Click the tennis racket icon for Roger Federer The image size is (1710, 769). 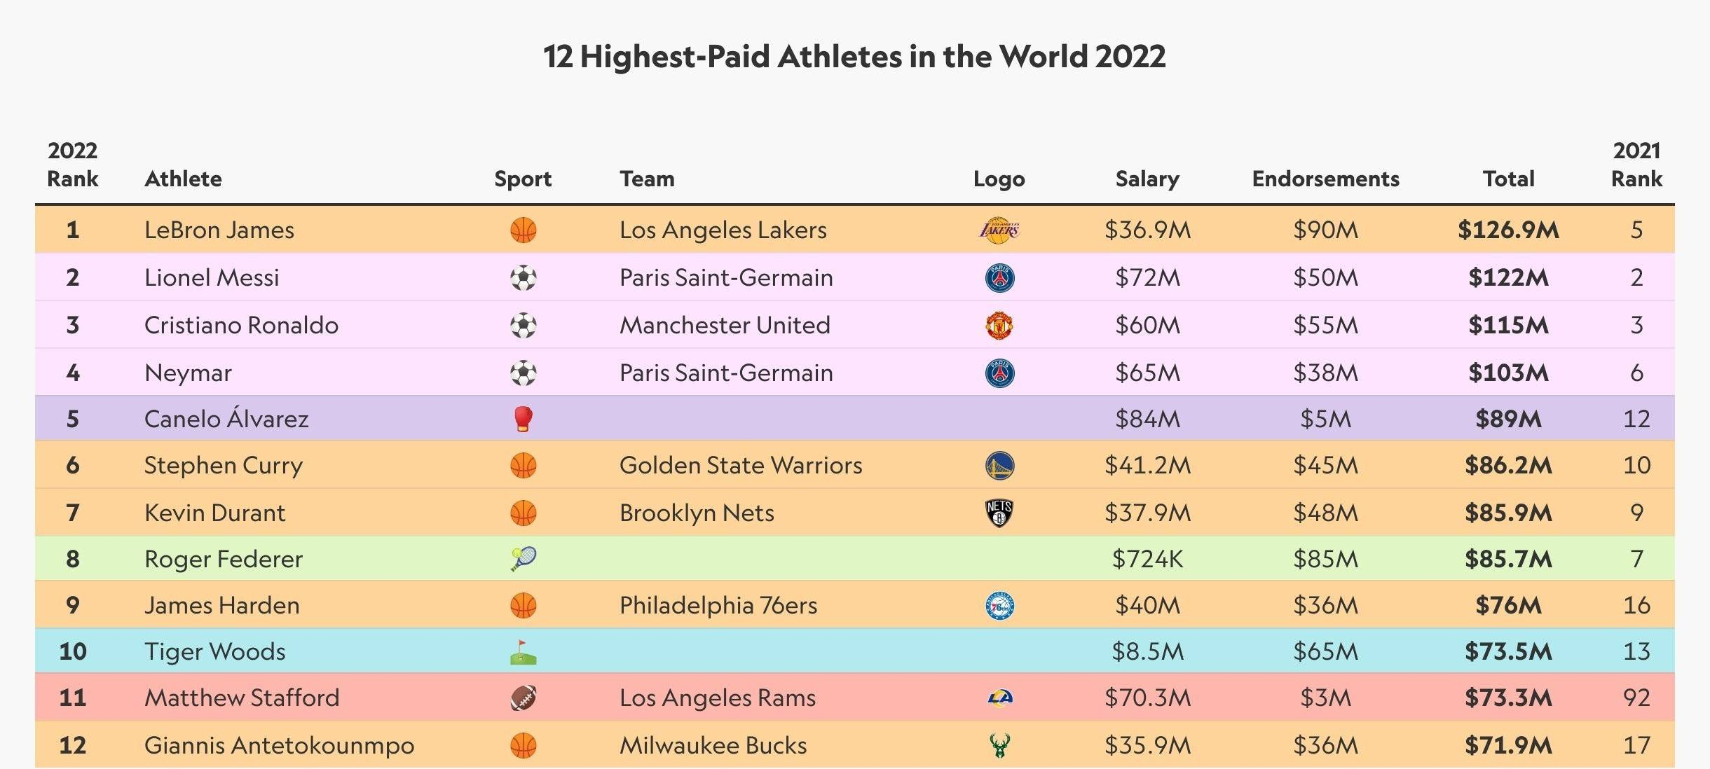523,559
